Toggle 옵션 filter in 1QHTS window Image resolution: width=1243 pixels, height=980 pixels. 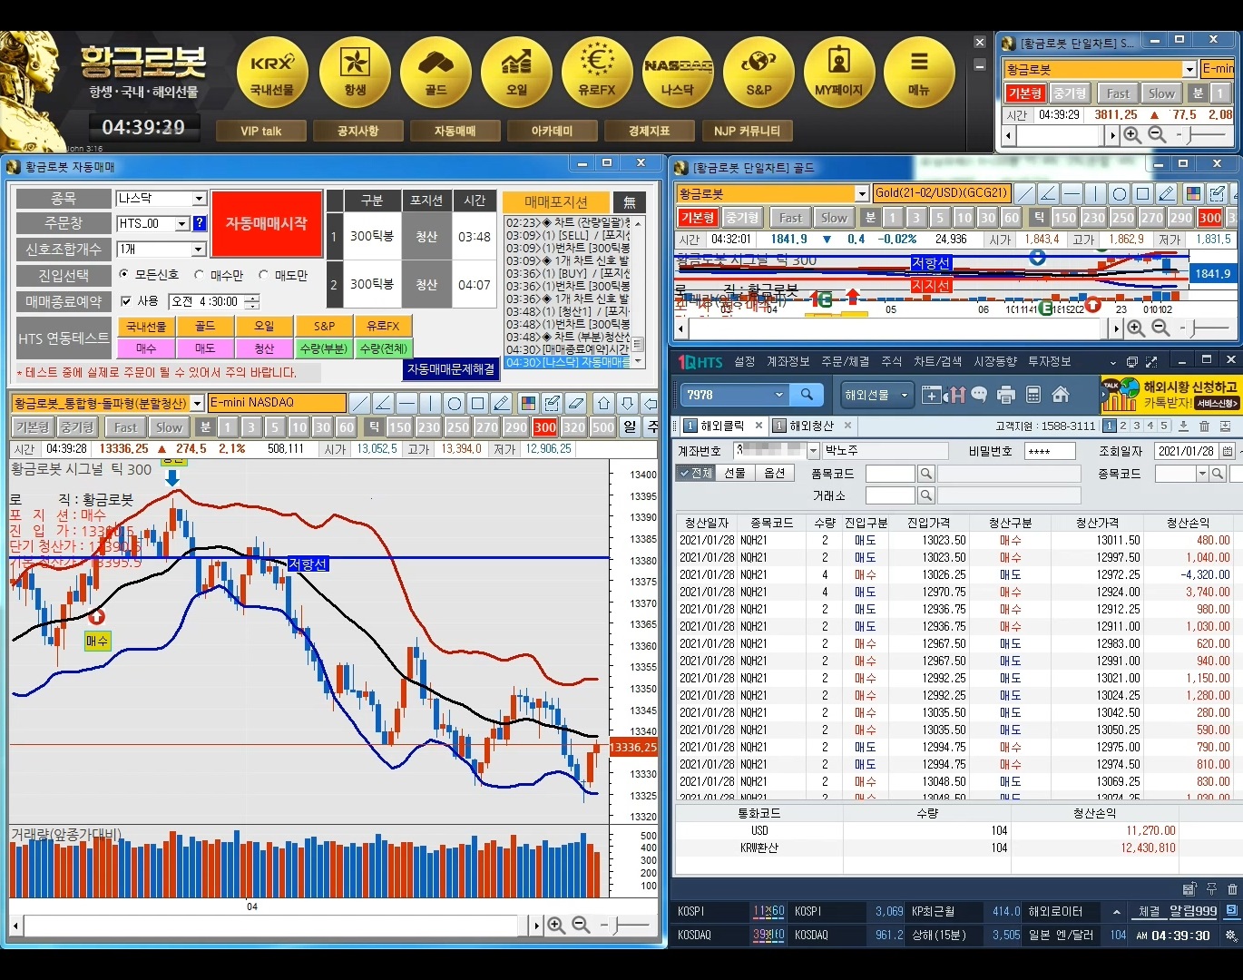pos(774,473)
